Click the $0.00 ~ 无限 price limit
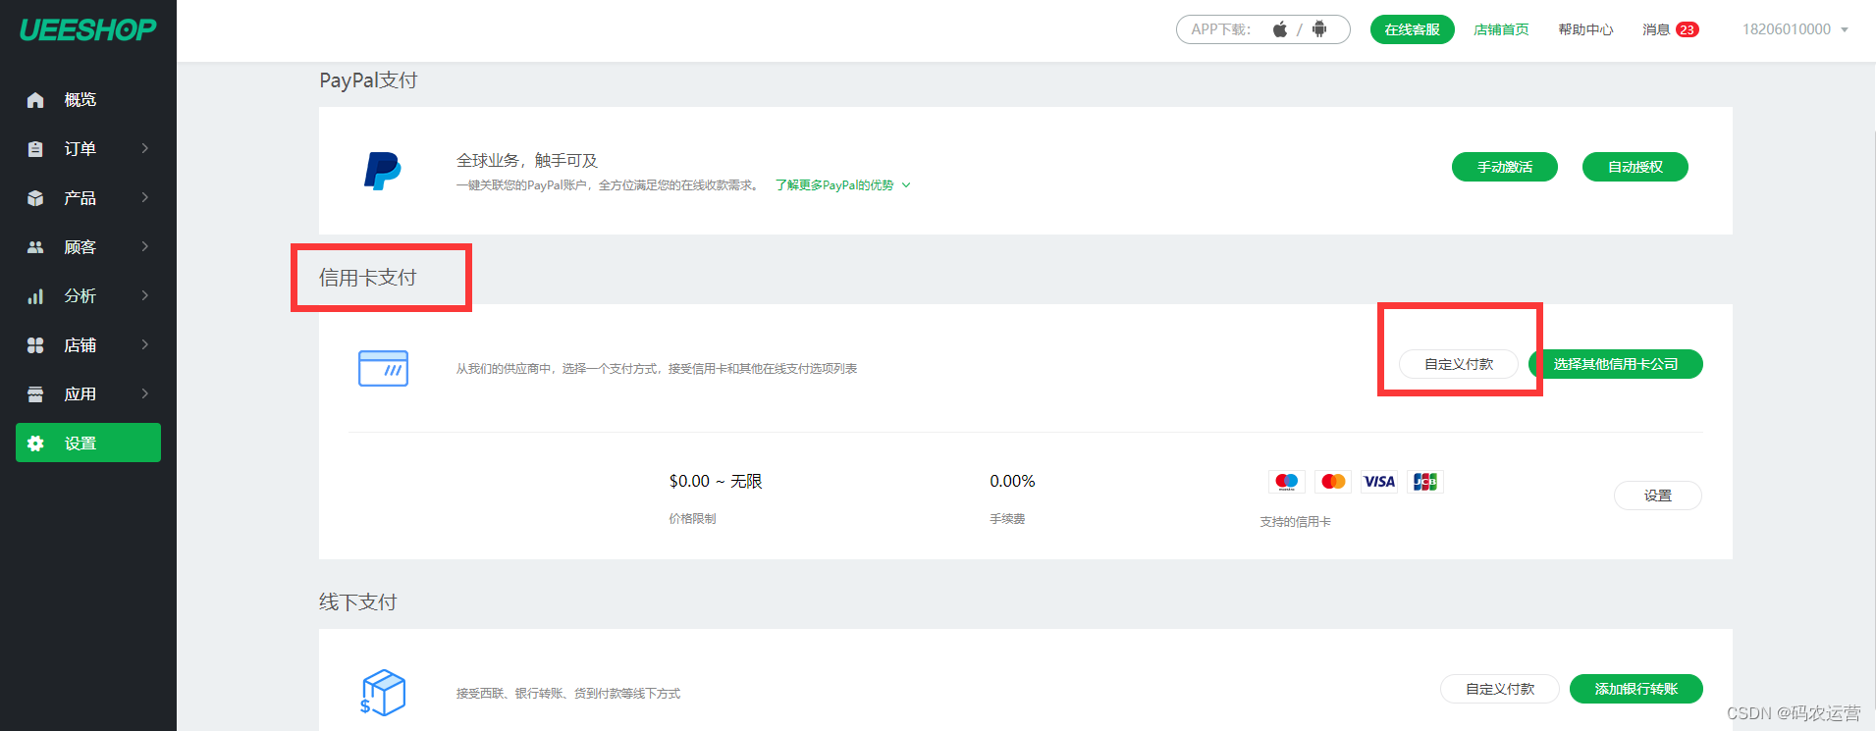Screen dimensions: 1876x731 click(x=716, y=481)
